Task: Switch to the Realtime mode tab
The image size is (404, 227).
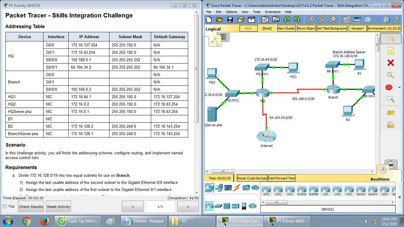Action: [x=380, y=179]
